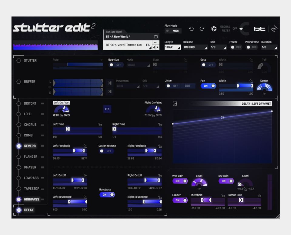Expand the Release dropdown set to ON GRID
The height and width of the screenshot is (235, 291).
[x=196, y=47]
